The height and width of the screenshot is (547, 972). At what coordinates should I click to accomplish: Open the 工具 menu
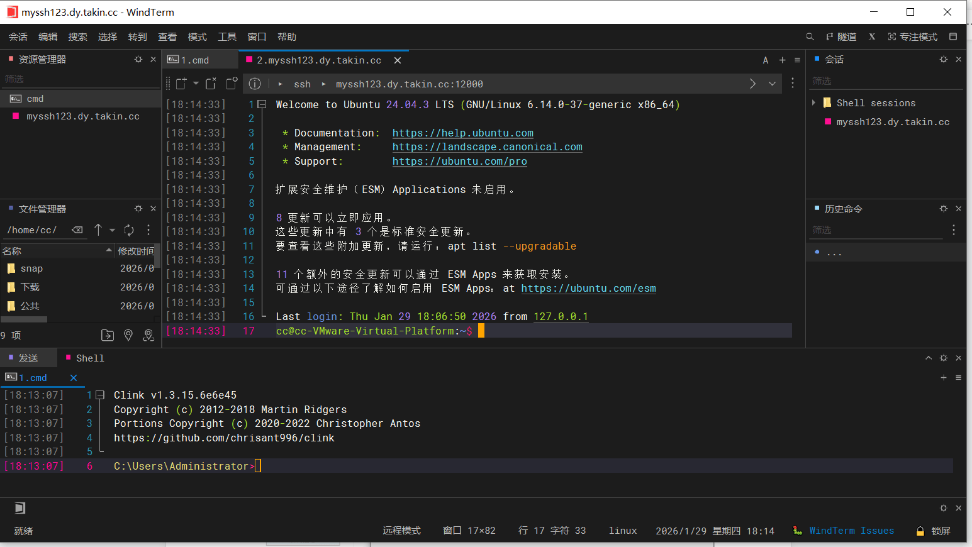[x=227, y=36]
